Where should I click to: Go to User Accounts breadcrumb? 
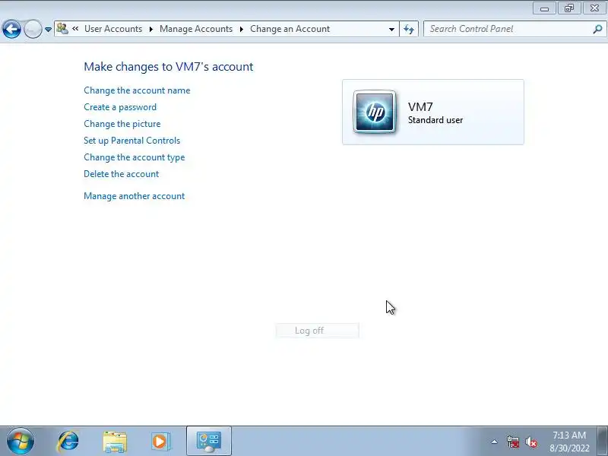point(113,29)
